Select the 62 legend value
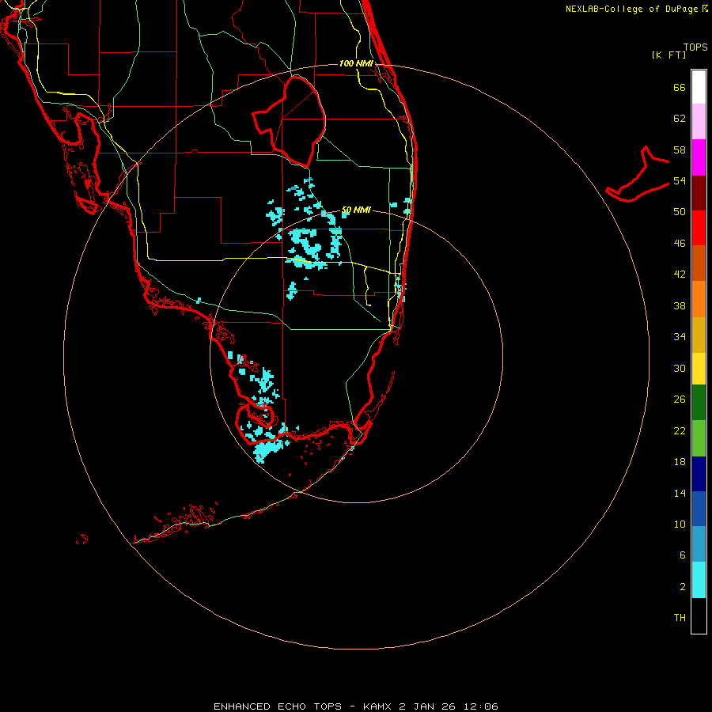Viewport: 712px width, 712px height. tap(680, 119)
